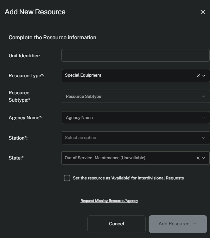Click the Unit Identifier input field
The width and height of the screenshot is (210, 238).
tap(136, 55)
